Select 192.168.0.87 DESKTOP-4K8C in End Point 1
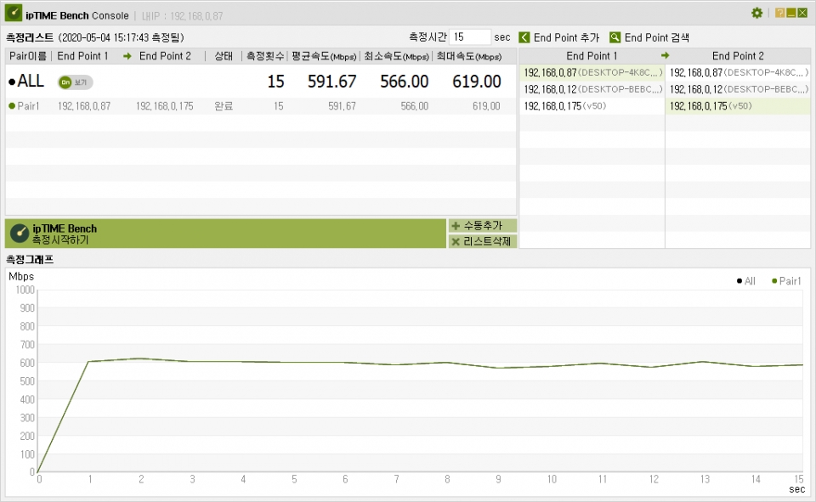This screenshot has height=502, width=816. pyautogui.click(x=591, y=73)
